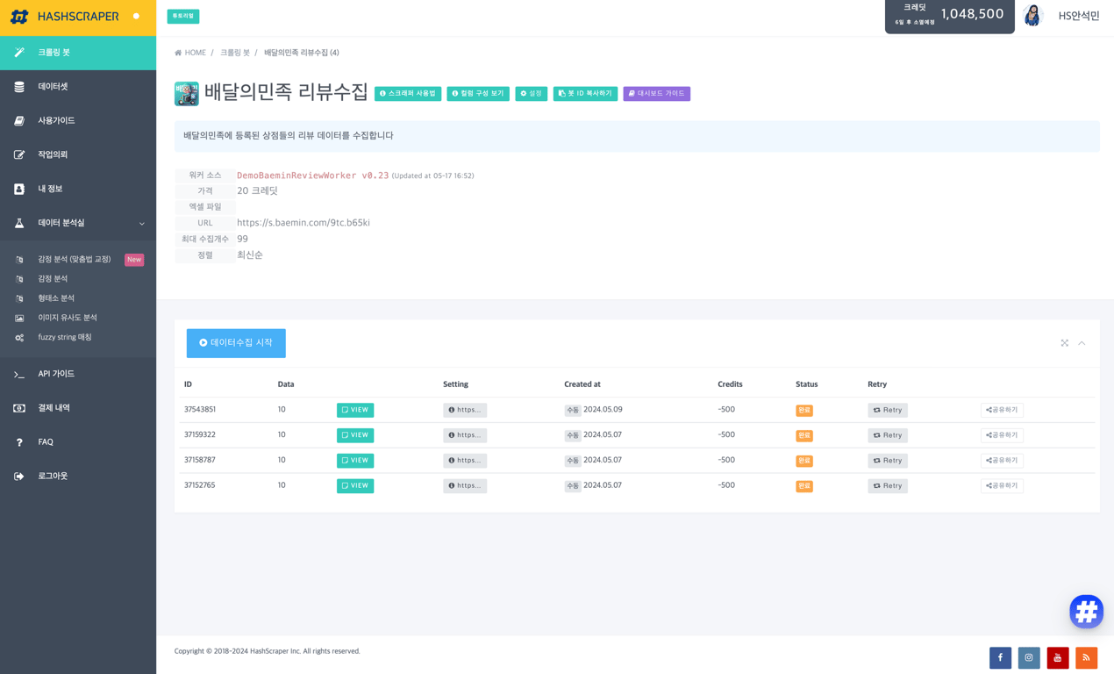This screenshot has height=674, width=1114.
Task: Open 감정 분석 (맞춤법 교정) New item
Action: [x=78, y=260]
